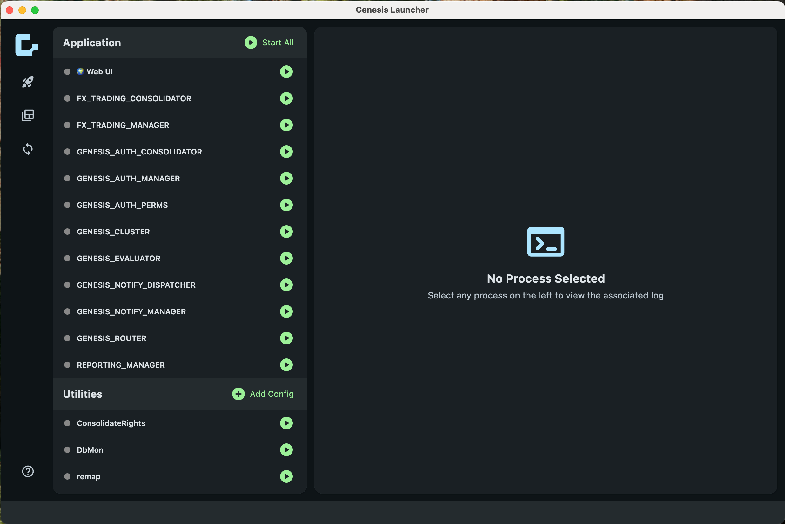This screenshot has width=785, height=524.
Task: Close the Genesis Launcher window
Action: click(x=10, y=10)
